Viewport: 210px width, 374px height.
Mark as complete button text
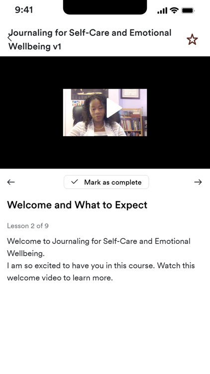113,182
